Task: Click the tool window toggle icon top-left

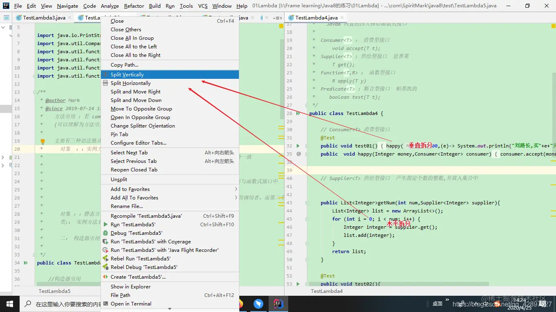Action: click(x=6, y=18)
